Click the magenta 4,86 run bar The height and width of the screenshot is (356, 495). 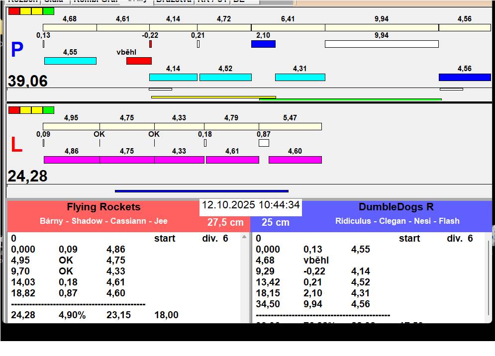pyautogui.click(x=72, y=160)
